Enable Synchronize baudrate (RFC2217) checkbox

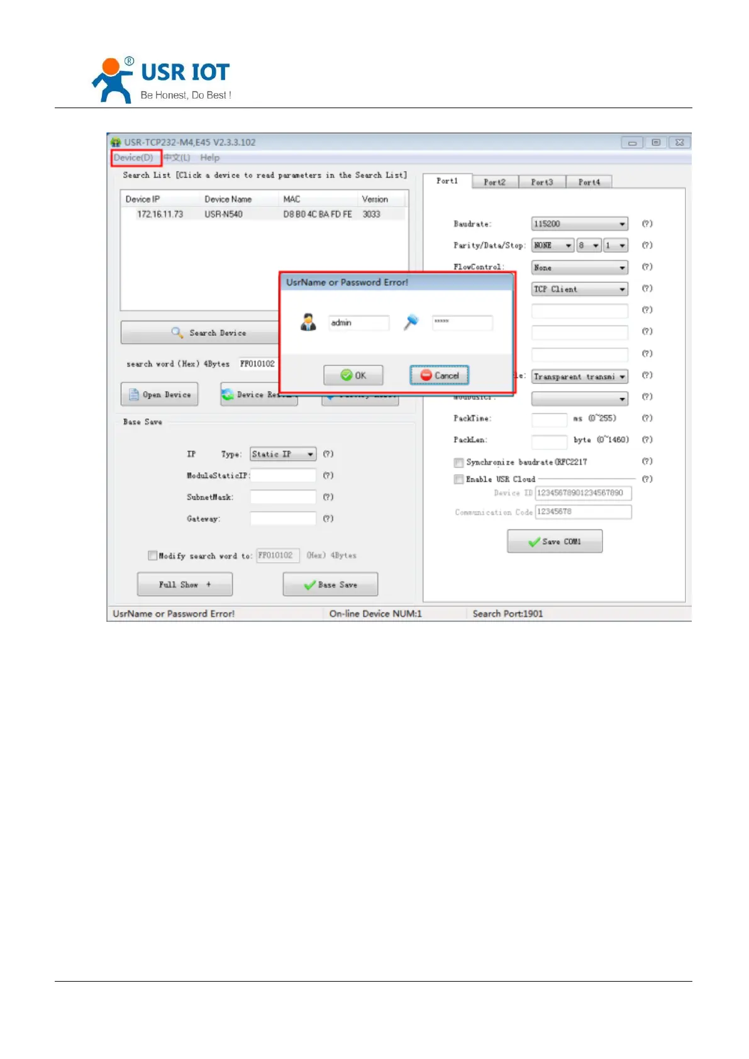point(459,463)
